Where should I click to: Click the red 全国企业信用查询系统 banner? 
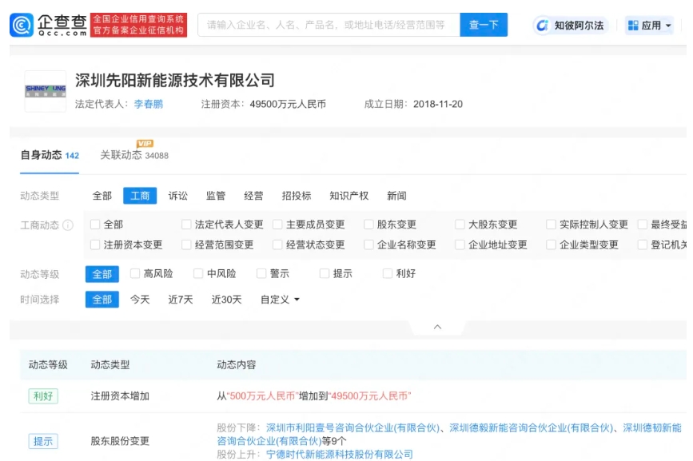click(x=138, y=25)
